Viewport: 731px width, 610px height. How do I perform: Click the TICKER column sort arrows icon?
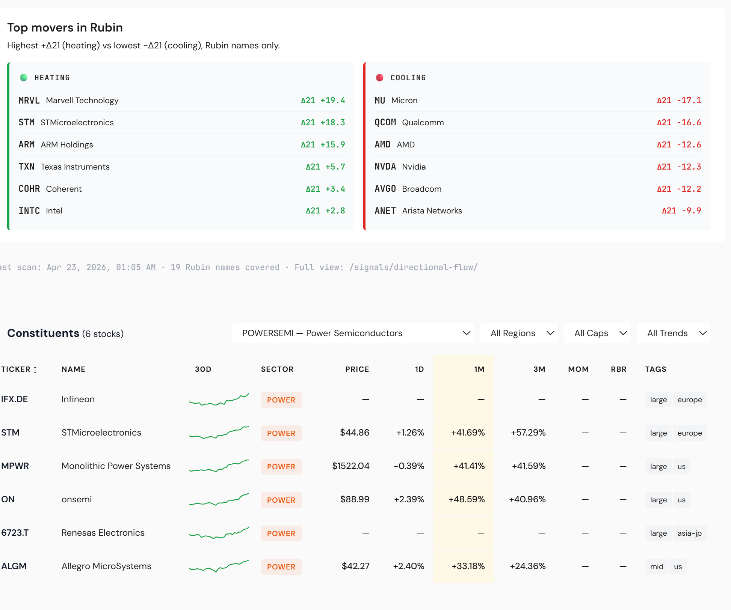35,370
